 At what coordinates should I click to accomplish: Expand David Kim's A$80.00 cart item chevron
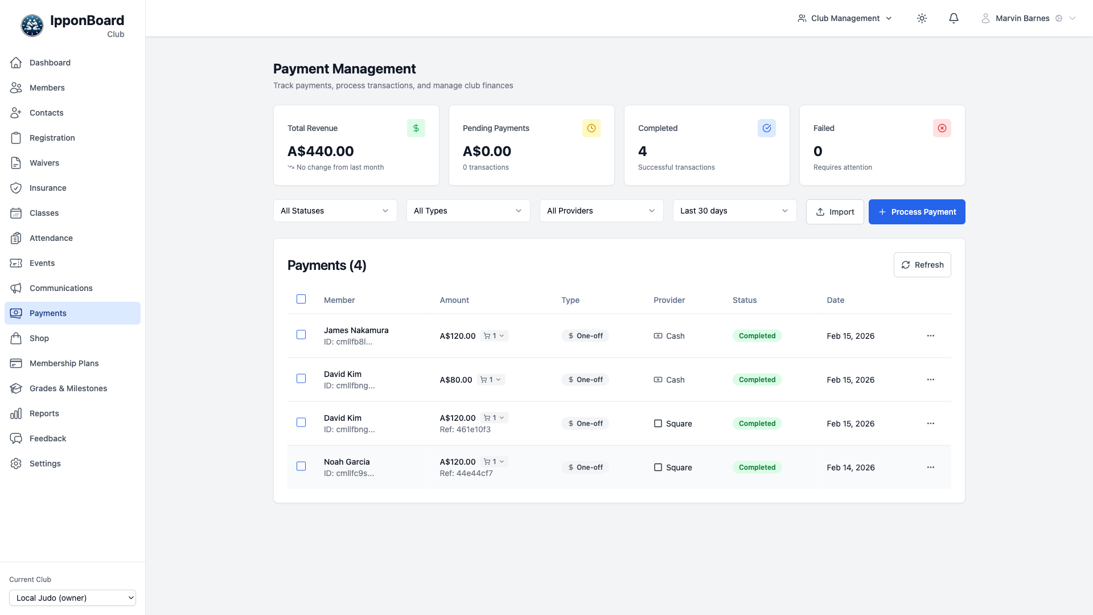click(500, 379)
